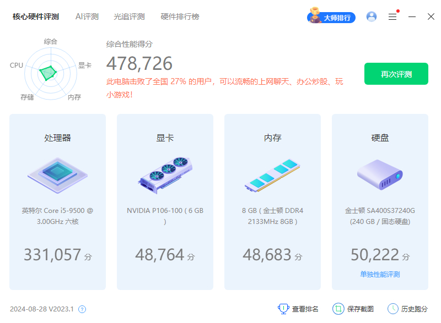The height and width of the screenshot is (323, 441).
Task: Click the graphics score 48,764
Action: tap(160, 255)
